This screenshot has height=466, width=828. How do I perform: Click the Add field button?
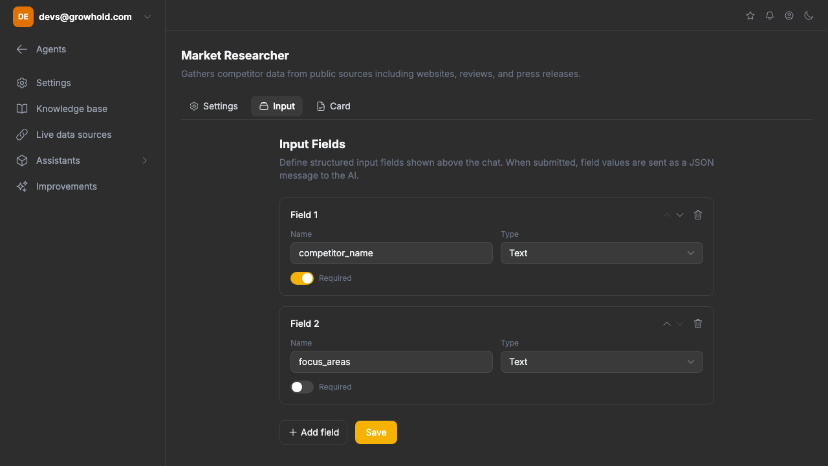tap(313, 432)
